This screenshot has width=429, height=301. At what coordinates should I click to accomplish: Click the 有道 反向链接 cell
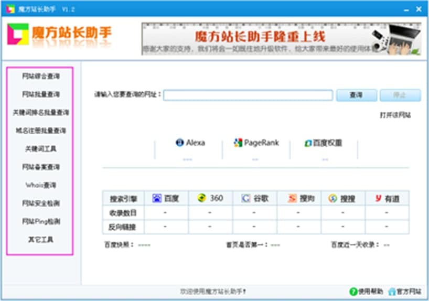click(x=387, y=227)
